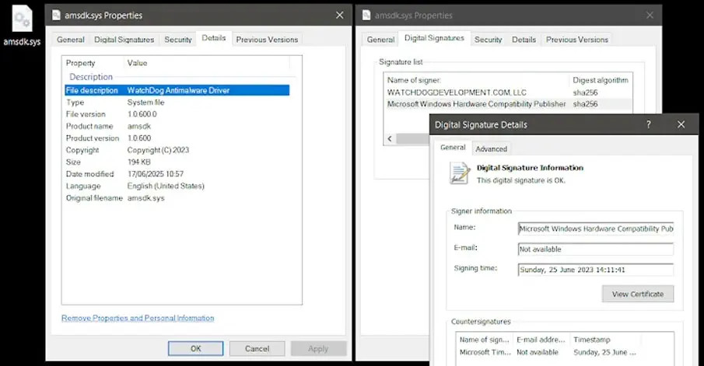704x366 pixels.
Task: Click the Signing time field
Action: (595, 270)
